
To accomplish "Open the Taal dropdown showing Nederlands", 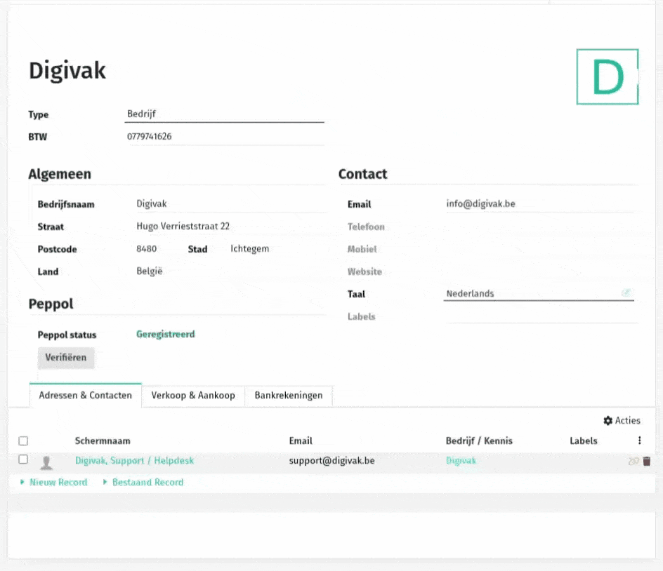I will (x=538, y=293).
